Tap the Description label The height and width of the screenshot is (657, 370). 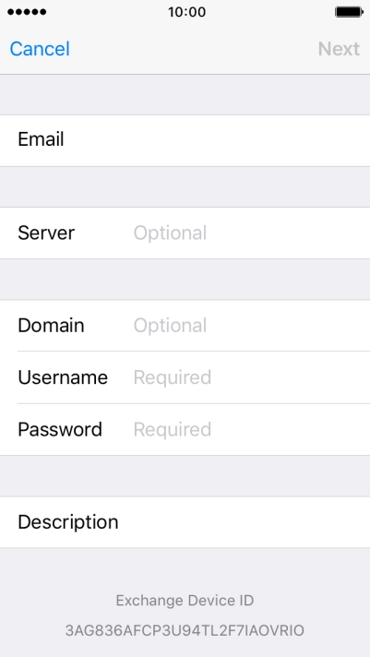[68, 522]
